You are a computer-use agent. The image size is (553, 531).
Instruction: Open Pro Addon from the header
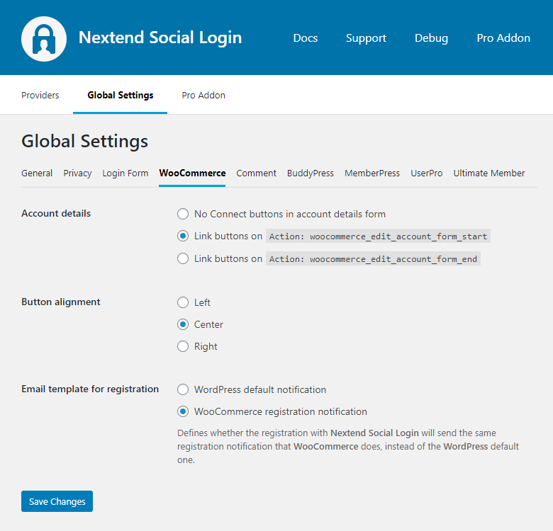[503, 38]
